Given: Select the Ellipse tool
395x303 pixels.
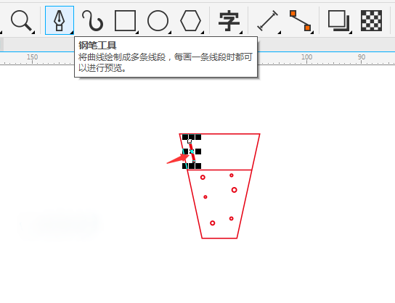Looking at the screenshot, I should coord(158,20).
